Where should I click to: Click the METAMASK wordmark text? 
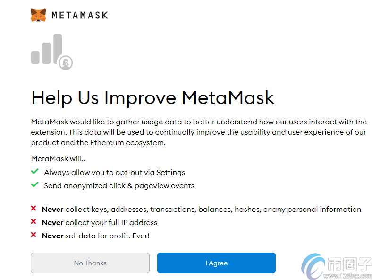pos(80,15)
